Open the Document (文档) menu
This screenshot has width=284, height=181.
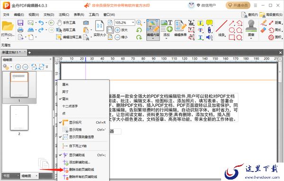click(49, 15)
